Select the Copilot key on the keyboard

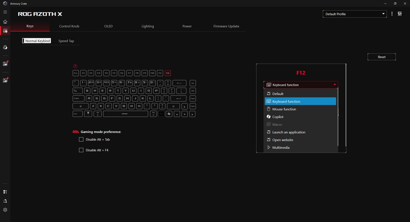click(x=169, y=114)
